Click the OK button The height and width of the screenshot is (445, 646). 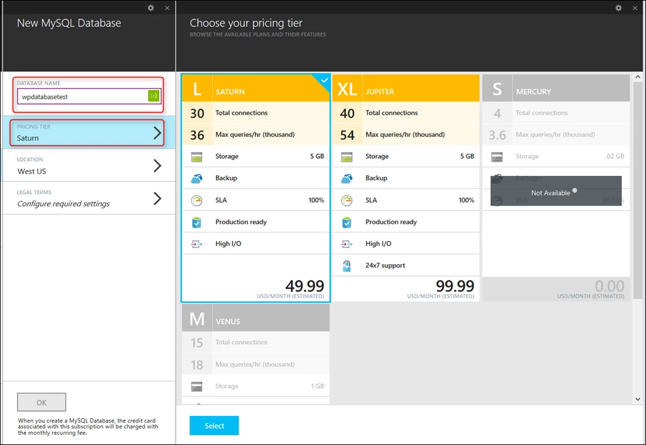42,402
